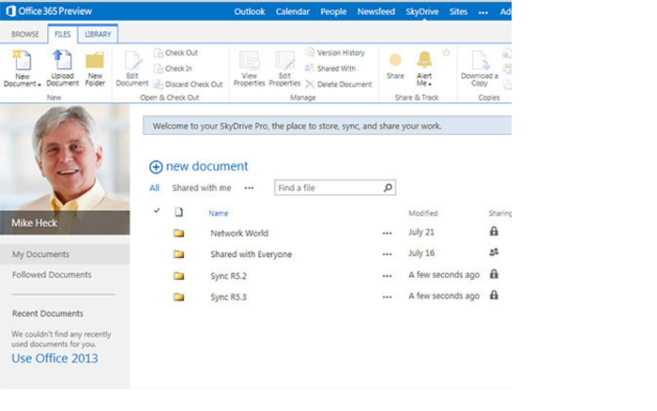Click the file type column icon
The width and height of the screenshot is (657, 411).
179,212
